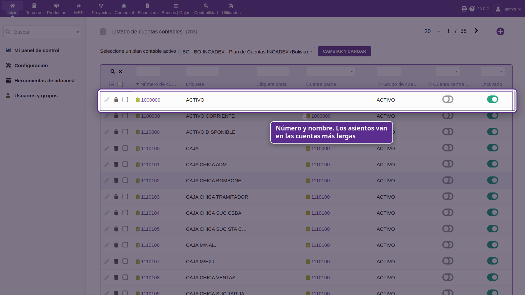Open the help icon next to version

point(472,9)
